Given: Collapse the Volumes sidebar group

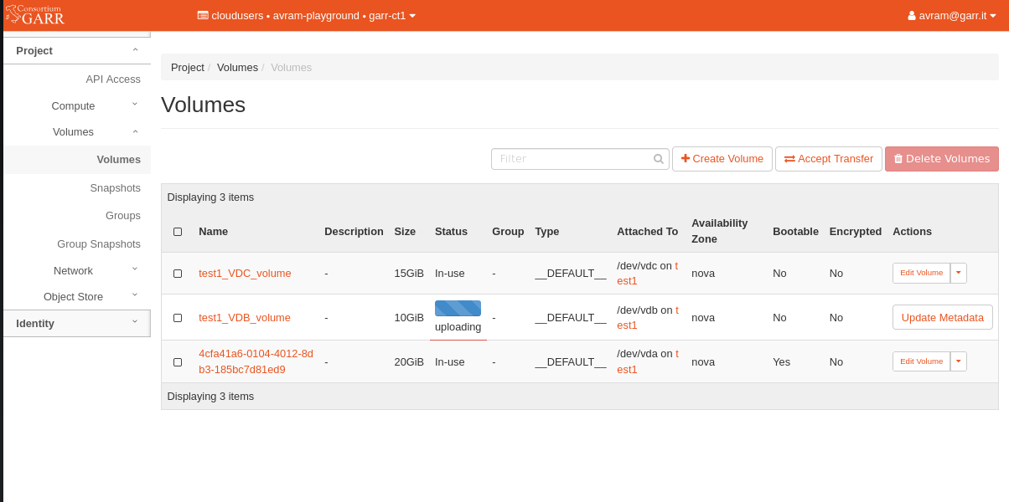Looking at the screenshot, I should point(77,132).
